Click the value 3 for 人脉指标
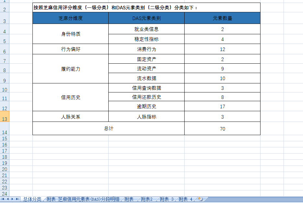Image resolution: width=303 pixels, height=203 pixels. click(x=223, y=116)
